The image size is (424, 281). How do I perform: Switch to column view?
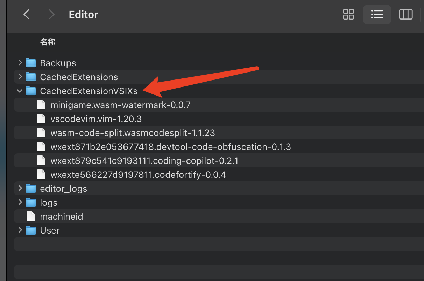405,14
